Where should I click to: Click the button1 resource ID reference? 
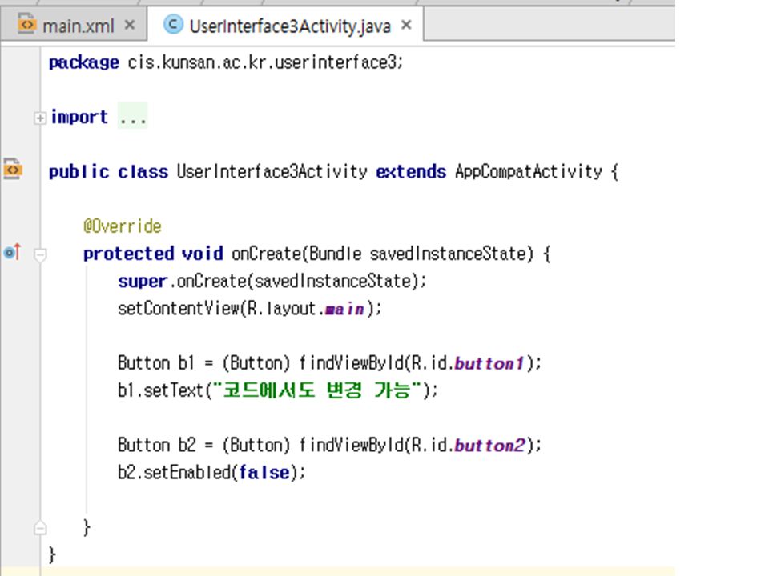coord(489,363)
